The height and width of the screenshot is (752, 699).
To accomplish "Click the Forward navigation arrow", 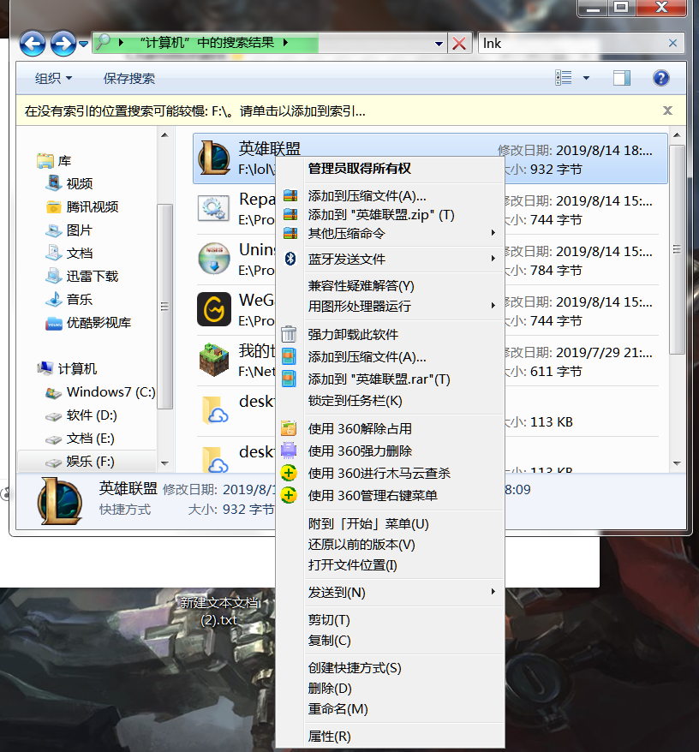I will (63, 44).
